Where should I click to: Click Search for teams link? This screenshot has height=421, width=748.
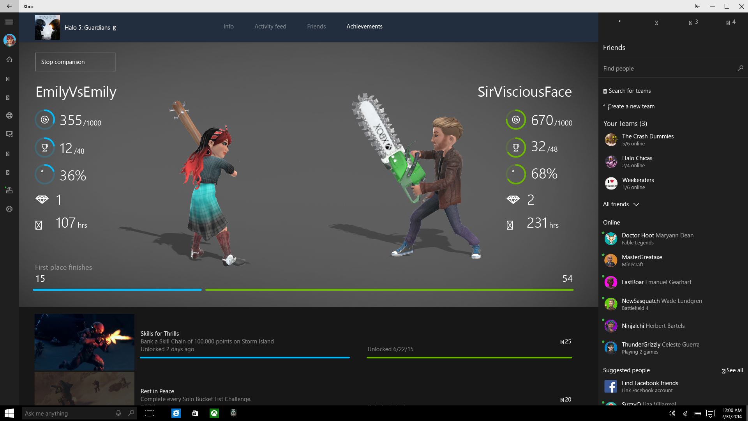click(x=627, y=91)
